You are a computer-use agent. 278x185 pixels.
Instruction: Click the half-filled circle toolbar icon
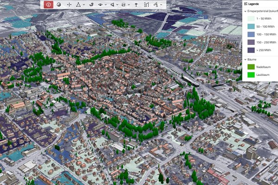[x=59, y=4]
